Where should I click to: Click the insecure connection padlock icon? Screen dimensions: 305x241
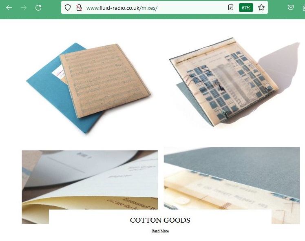(79, 8)
